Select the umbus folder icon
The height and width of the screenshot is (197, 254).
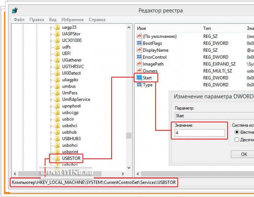(57, 86)
